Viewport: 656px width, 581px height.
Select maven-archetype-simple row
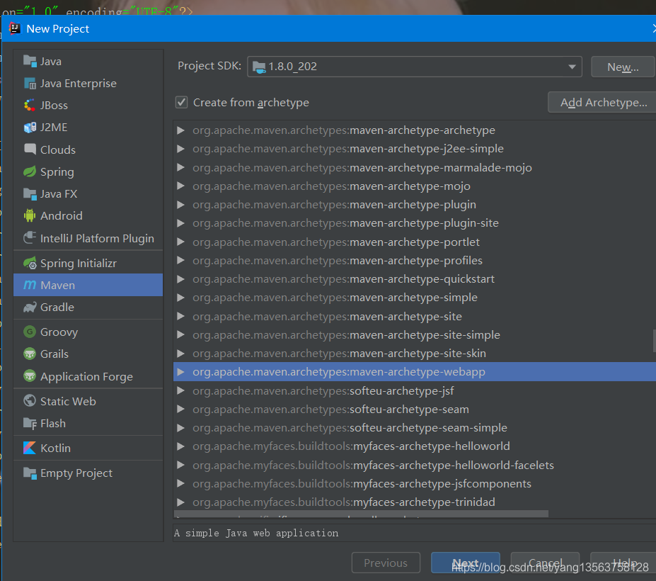click(415, 298)
